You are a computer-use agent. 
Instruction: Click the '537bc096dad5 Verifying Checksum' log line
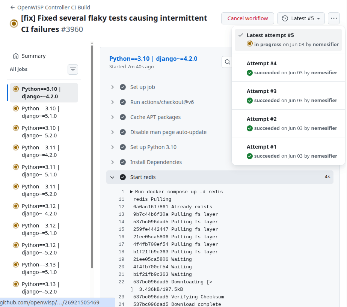point(178,297)
